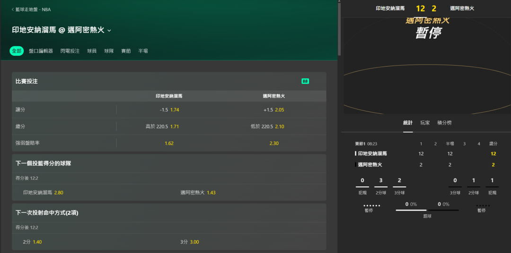
Task: Bet on 印地安納溜馬 next basket at 2.80
Action: [x=43, y=193]
